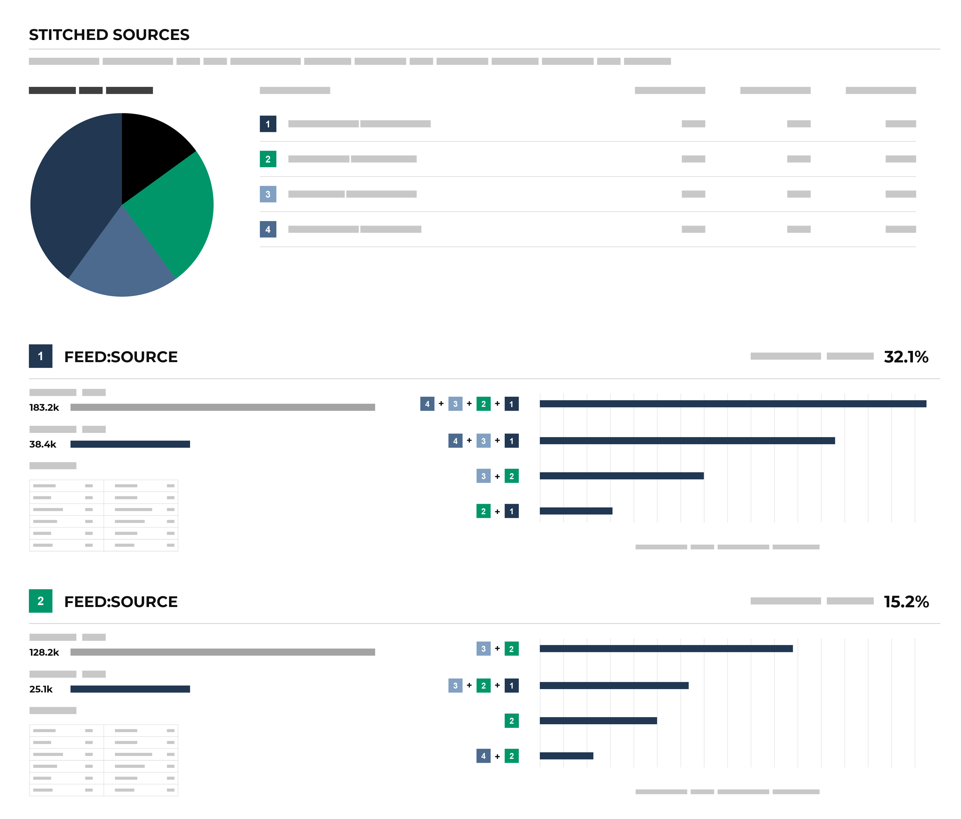Click the 32.1% percentage value
The height and width of the screenshot is (819, 961).
tap(906, 357)
